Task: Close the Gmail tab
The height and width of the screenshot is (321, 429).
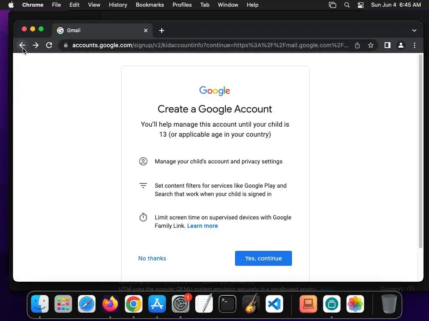Action: pyautogui.click(x=146, y=30)
